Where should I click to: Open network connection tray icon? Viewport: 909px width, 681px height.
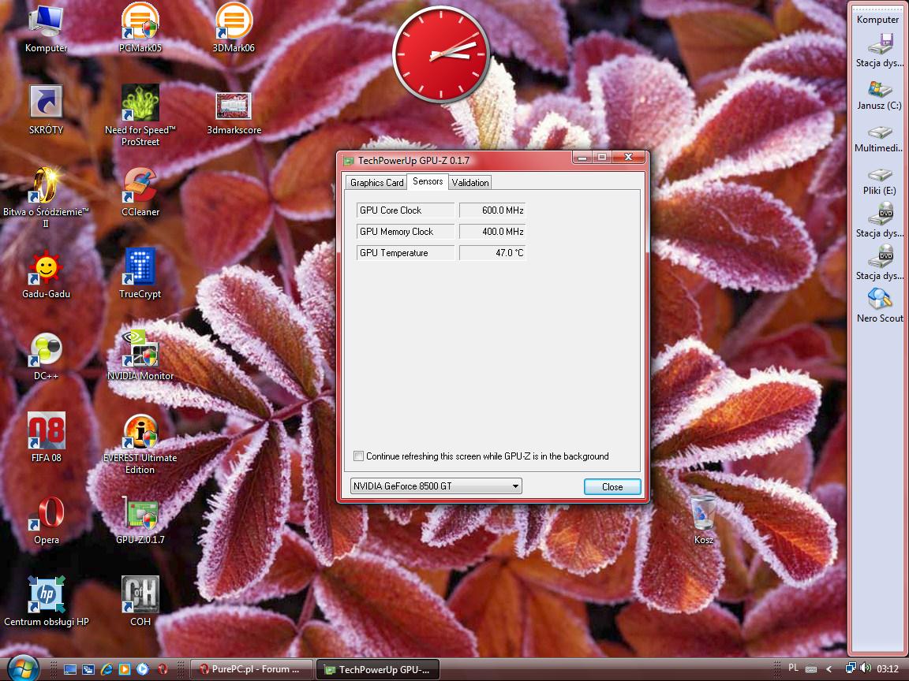851,668
